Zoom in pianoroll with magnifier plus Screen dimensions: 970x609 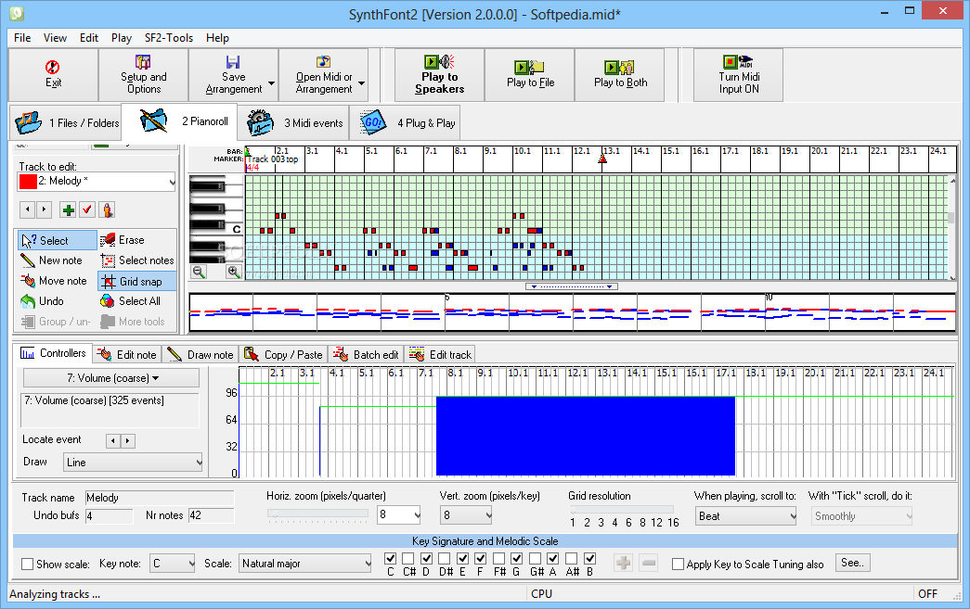click(233, 272)
